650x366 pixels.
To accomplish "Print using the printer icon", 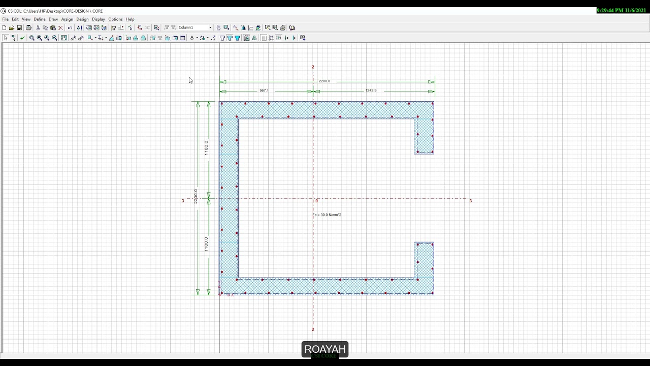I will pyautogui.click(x=28, y=28).
